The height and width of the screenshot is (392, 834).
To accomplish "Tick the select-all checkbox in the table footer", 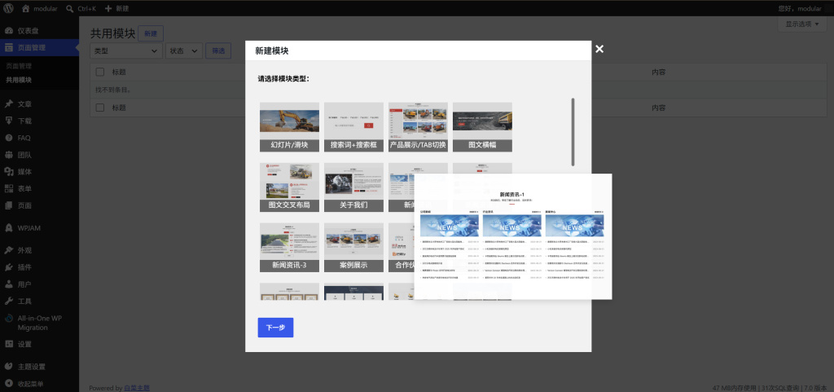I will click(x=100, y=108).
